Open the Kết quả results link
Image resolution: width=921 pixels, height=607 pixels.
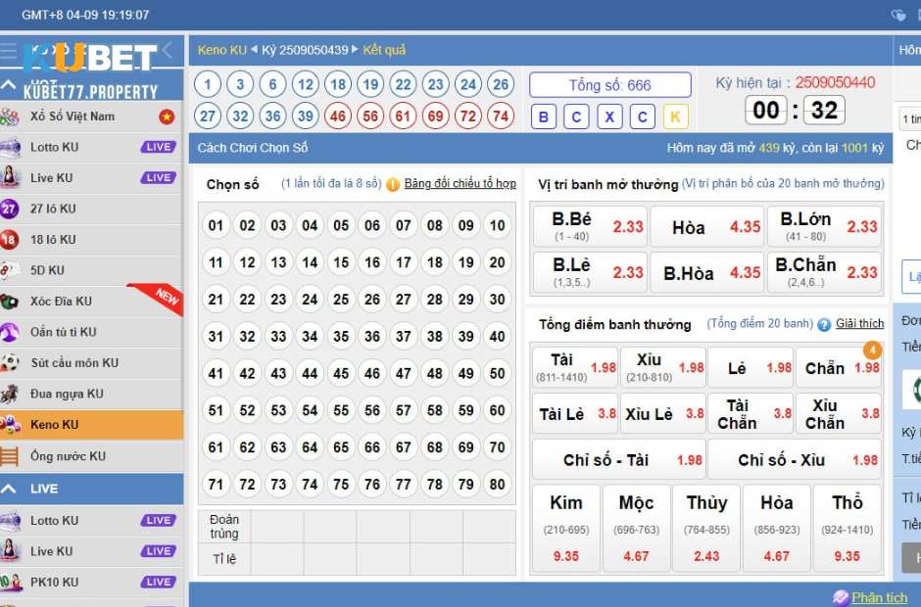tap(384, 50)
